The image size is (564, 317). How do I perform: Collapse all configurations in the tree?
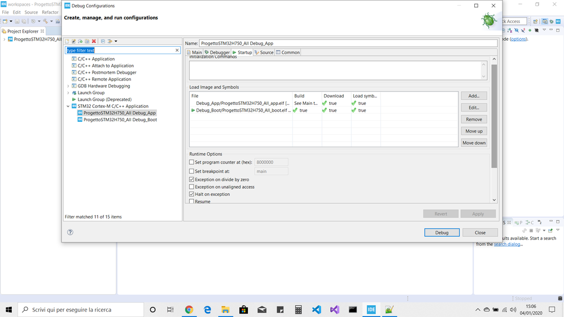[x=103, y=41]
